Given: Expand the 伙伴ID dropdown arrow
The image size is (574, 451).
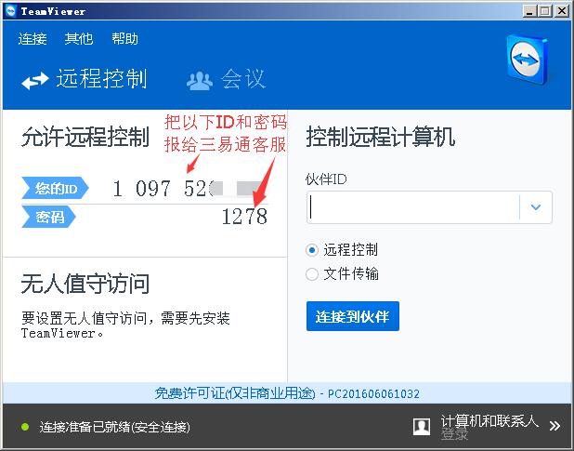Looking at the screenshot, I should click(x=536, y=207).
